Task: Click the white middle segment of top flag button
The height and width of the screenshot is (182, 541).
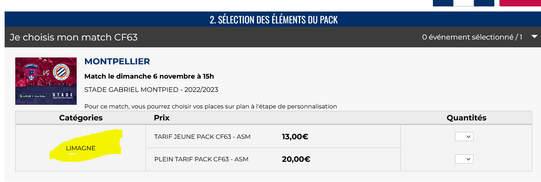Action: tap(464, 3)
